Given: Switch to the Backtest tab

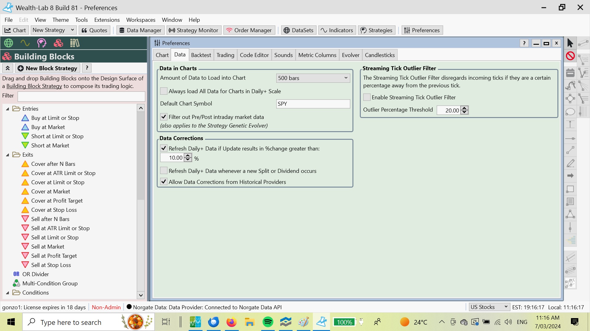Looking at the screenshot, I should (201, 55).
